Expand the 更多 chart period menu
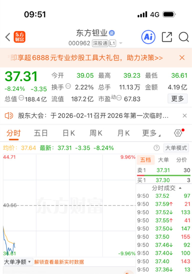192x274 pixels. [151, 133]
